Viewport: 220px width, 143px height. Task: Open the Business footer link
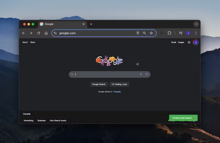[x=42, y=120]
